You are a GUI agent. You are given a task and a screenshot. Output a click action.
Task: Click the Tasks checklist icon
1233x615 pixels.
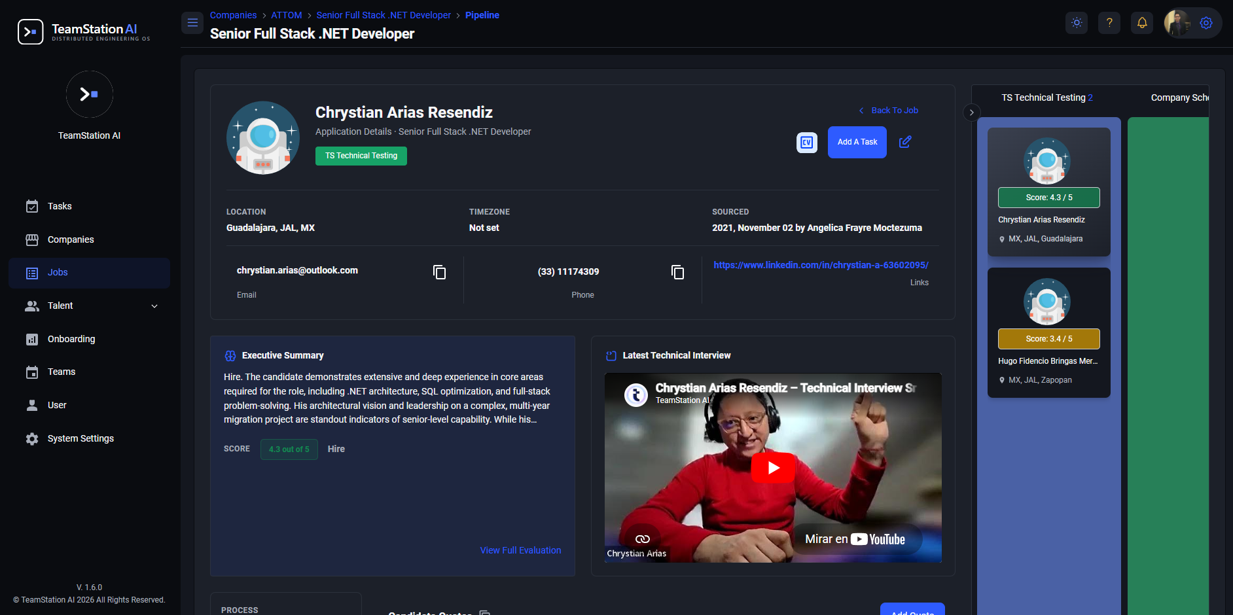(32, 207)
